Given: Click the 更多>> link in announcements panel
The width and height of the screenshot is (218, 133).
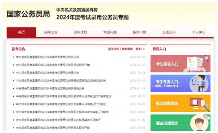Looking at the screenshot, I should [x=140, y=49].
